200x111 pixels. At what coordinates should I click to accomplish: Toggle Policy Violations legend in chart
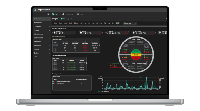tap(105, 91)
